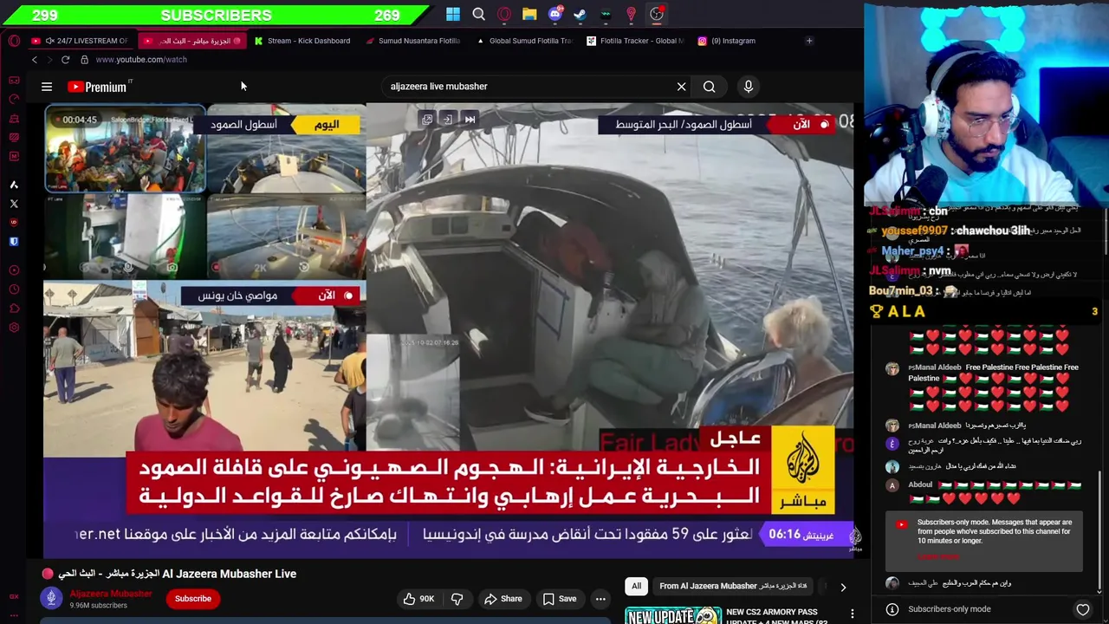Open Steam from the taskbar
This screenshot has height=624, width=1109.
click(580, 14)
